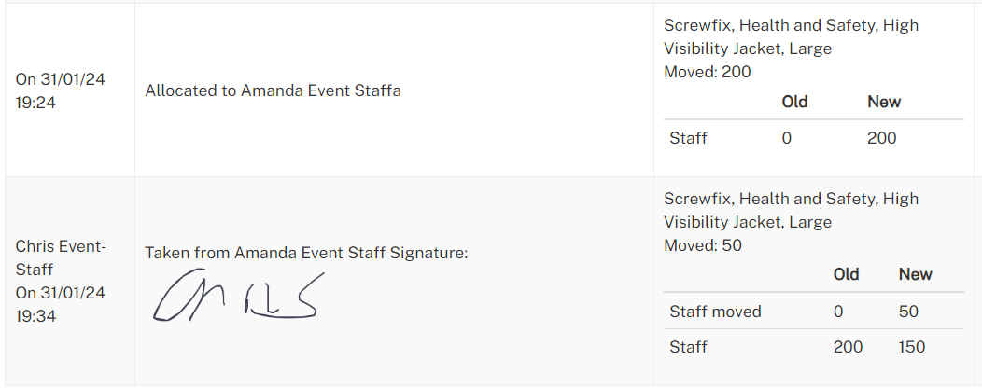Click the 'Old' header in second table
This screenshot has height=388, width=982.
(847, 274)
